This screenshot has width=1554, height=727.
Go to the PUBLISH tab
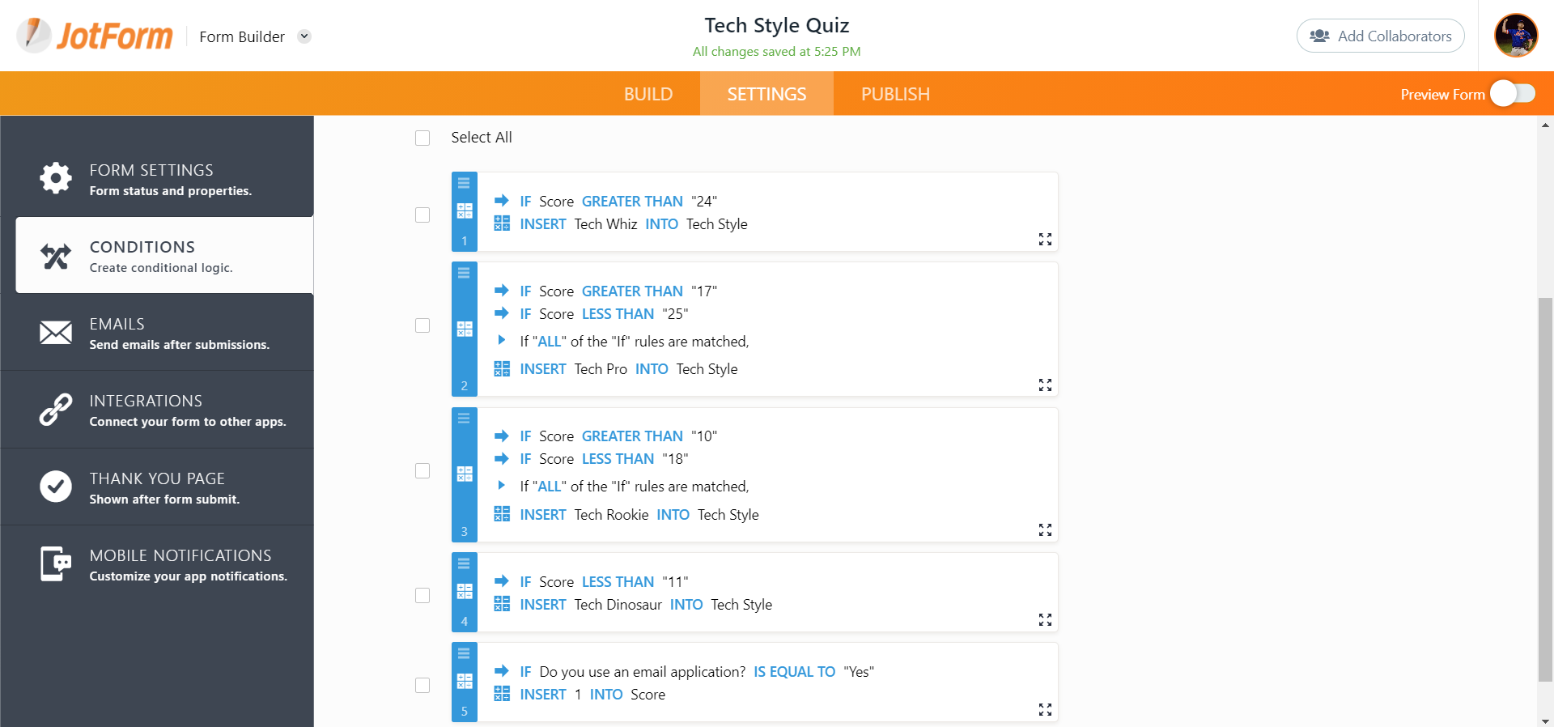[895, 94]
